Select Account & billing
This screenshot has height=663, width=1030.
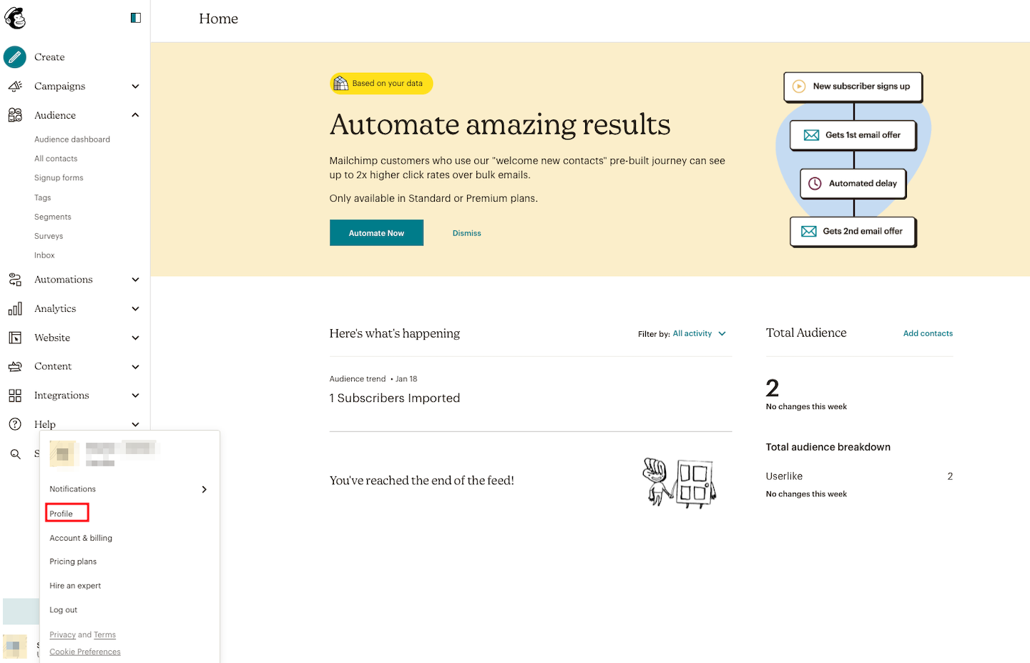81,538
